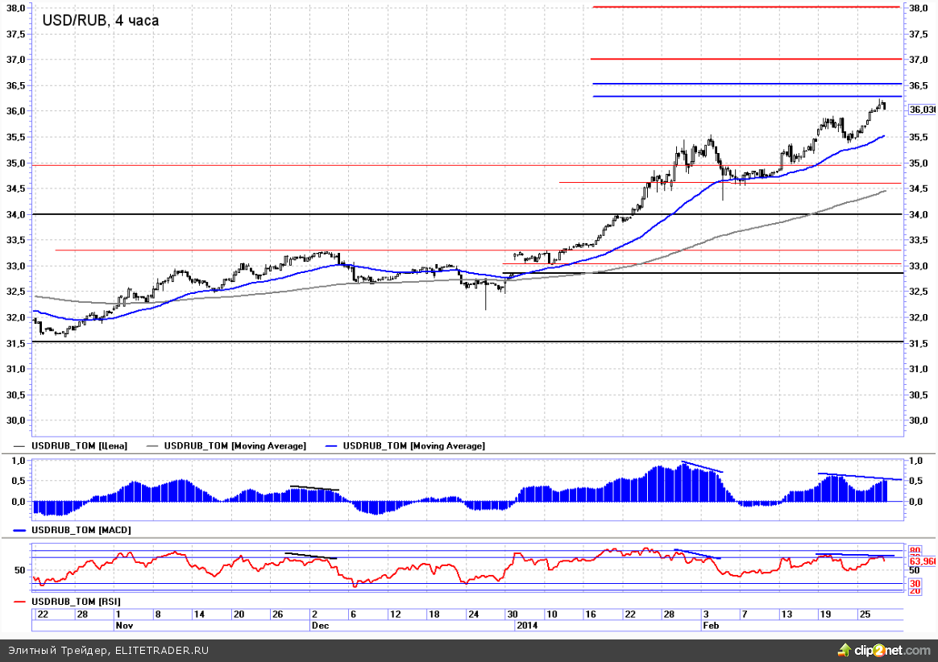Click the current price label 36,03
Image resolution: width=938 pixels, height=662 pixels.
pos(922,110)
